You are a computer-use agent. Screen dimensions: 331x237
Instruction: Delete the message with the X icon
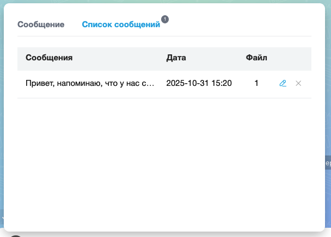[x=298, y=84]
